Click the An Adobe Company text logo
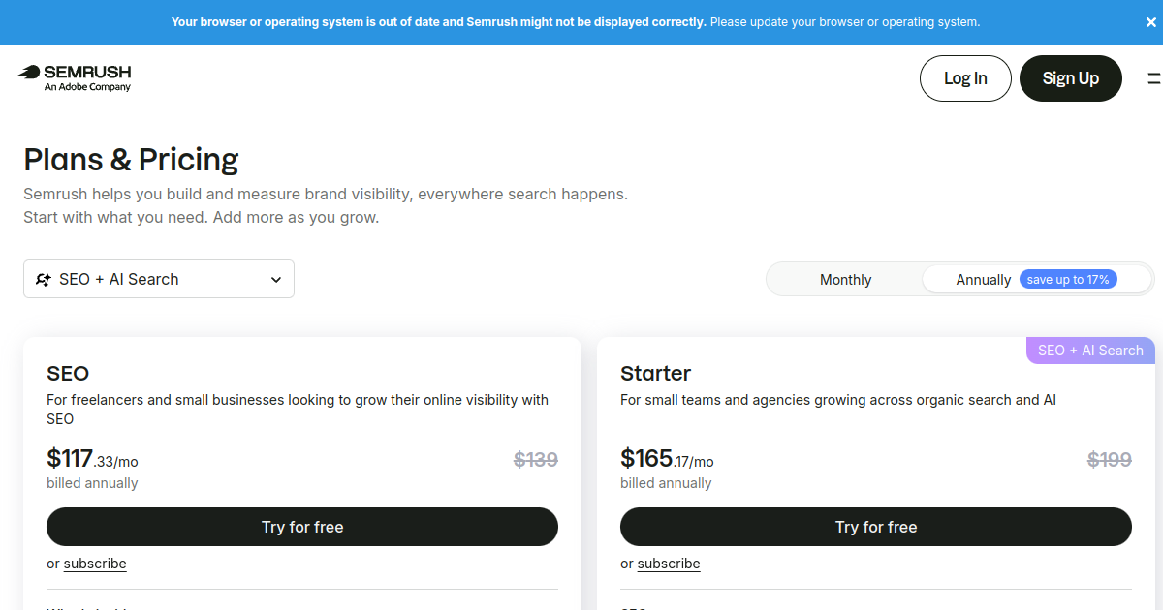This screenshot has height=610, width=1163. point(87,87)
